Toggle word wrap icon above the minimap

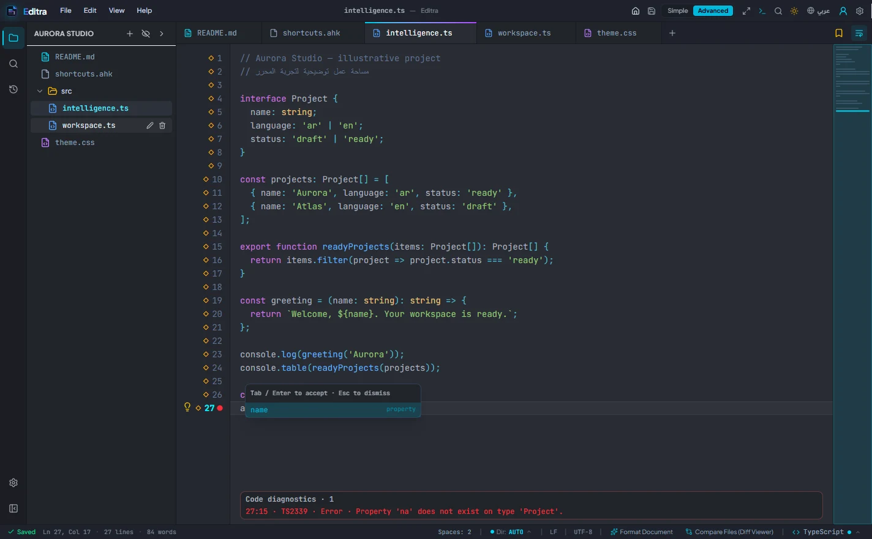click(x=859, y=34)
